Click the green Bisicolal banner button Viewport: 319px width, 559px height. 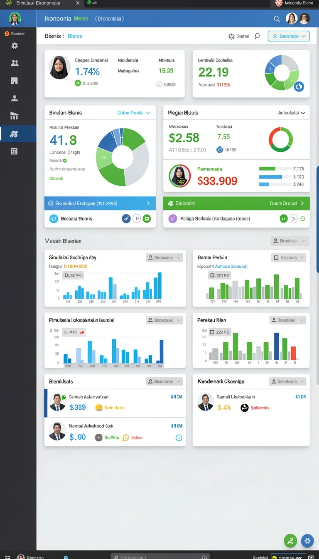236,203
